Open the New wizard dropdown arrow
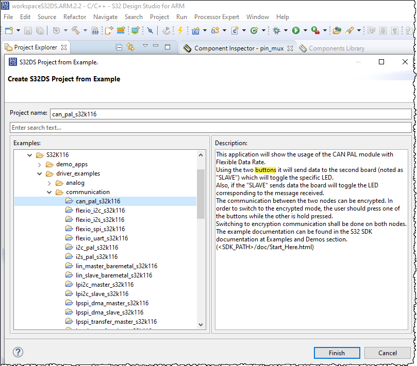Screen dimensions: 417x366 [x=18, y=30]
